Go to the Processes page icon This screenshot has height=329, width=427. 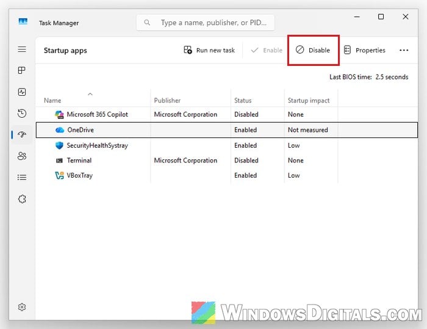pyautogui.click(x=22, y=70)
